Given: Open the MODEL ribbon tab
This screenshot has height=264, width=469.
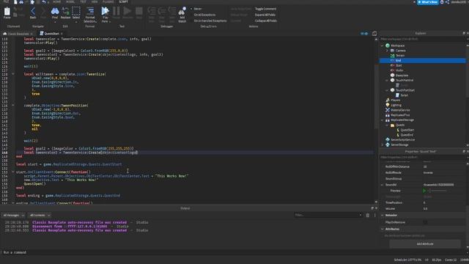Looking at the screenshot, I should pos(70,1).
